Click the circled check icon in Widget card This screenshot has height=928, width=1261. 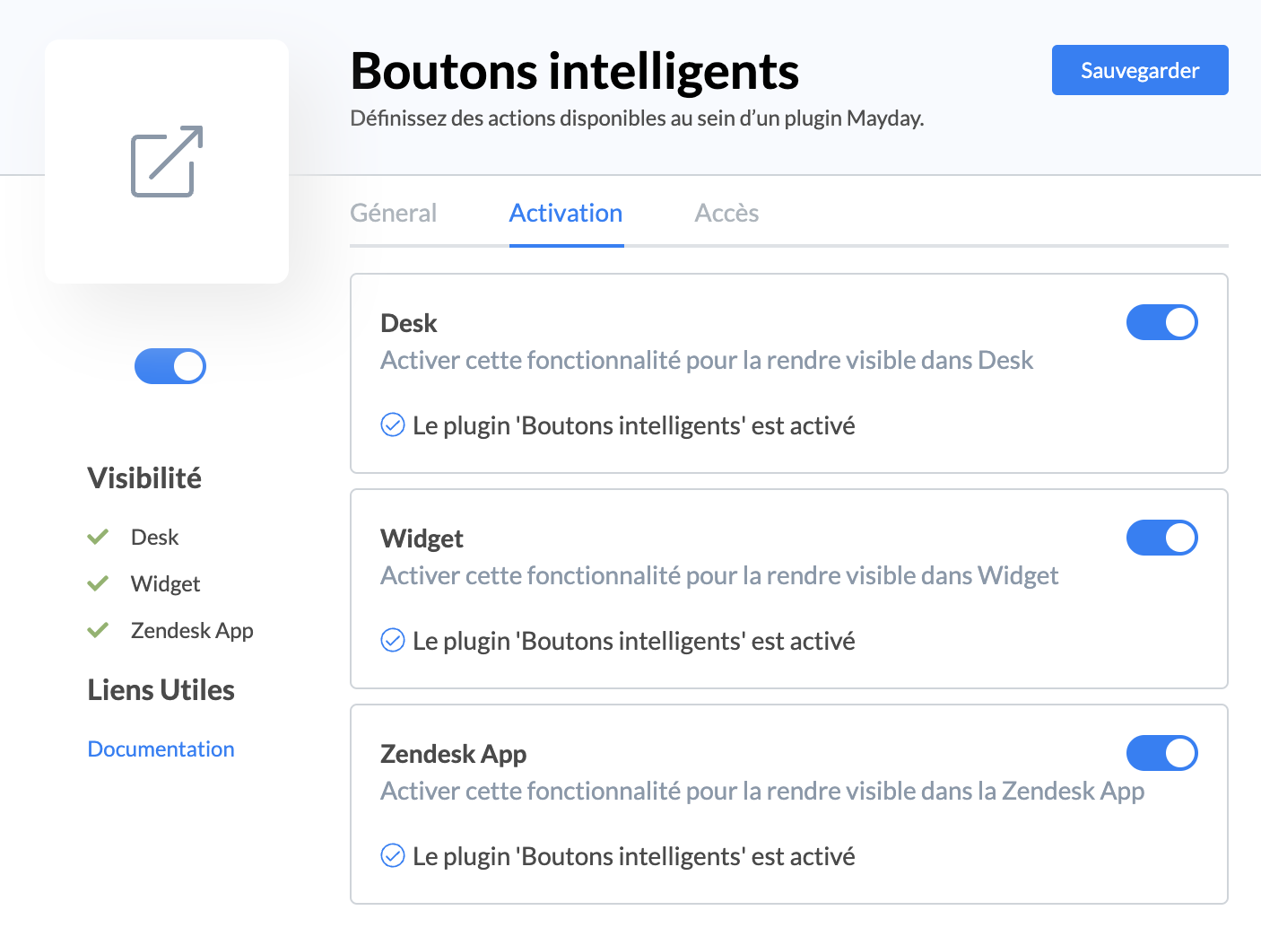pos(393,640)
